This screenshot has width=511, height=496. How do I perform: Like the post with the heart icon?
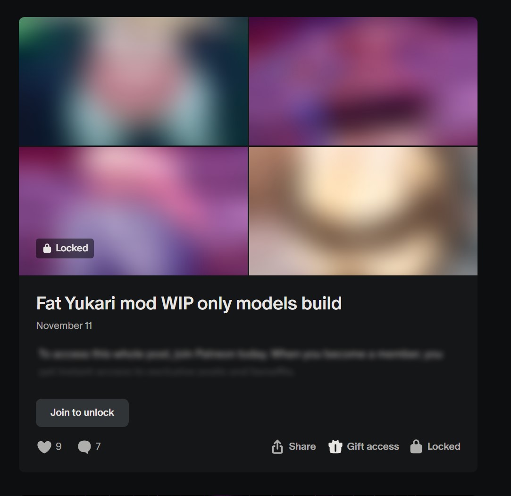click(44, 447)
